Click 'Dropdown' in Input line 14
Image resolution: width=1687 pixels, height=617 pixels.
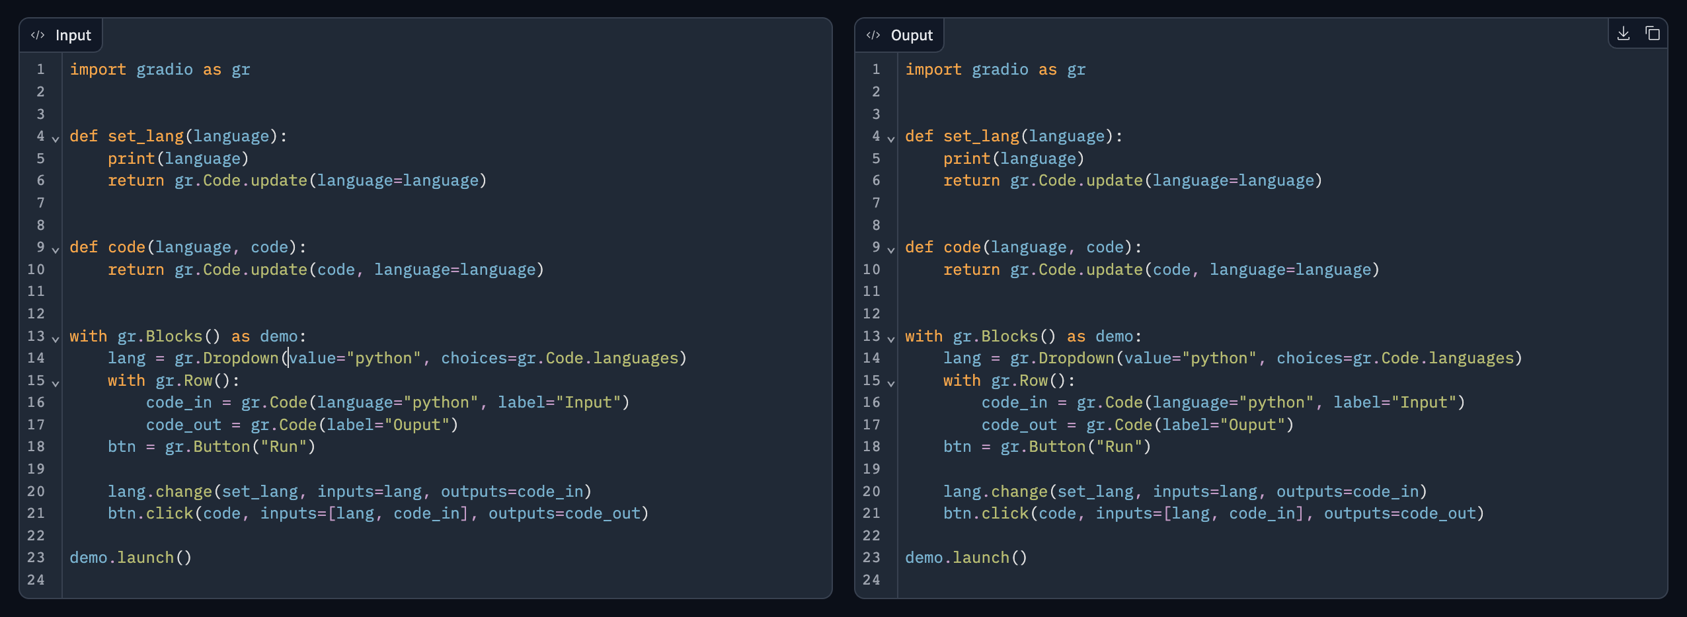[x=241, y=358]
